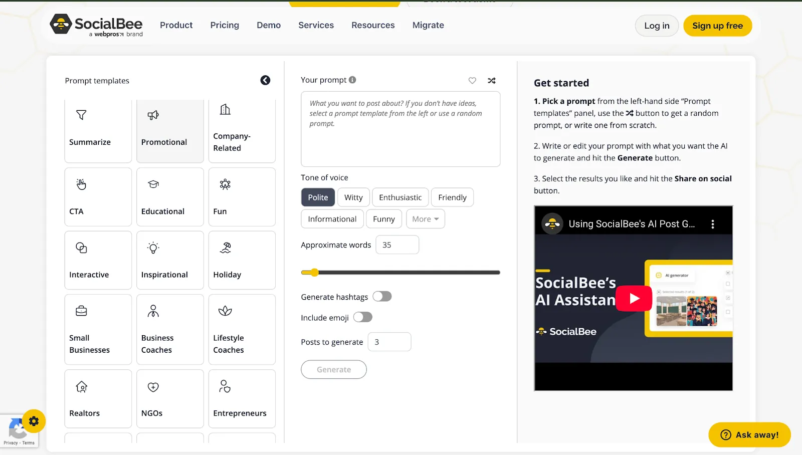Select the NGOs heart icon
This screenshot has height=455, width=802.
153,387
